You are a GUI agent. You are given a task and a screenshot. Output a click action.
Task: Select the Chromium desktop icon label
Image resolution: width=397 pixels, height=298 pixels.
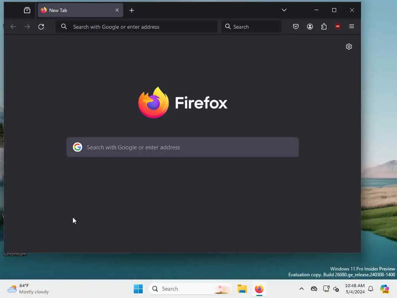click(15, 254)
